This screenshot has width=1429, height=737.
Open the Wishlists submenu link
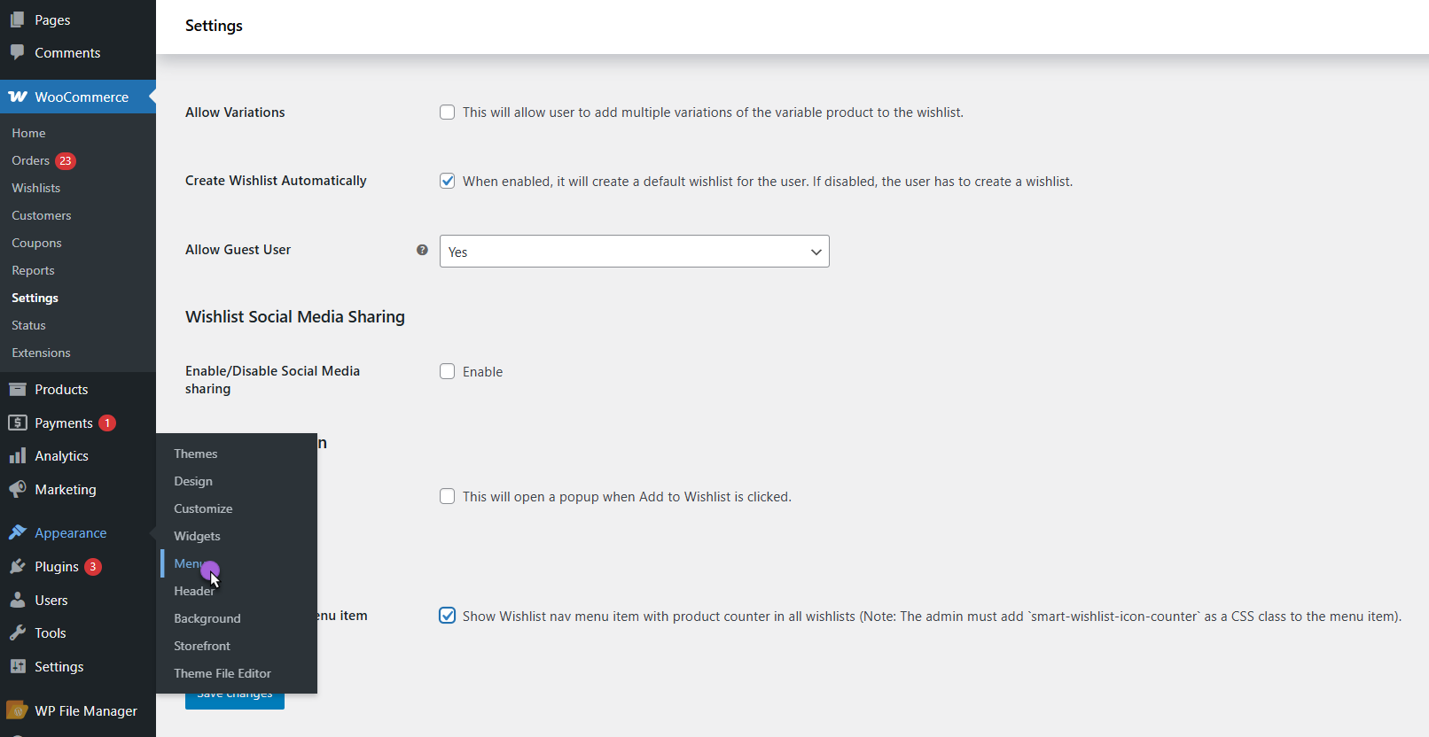point(36,188)
